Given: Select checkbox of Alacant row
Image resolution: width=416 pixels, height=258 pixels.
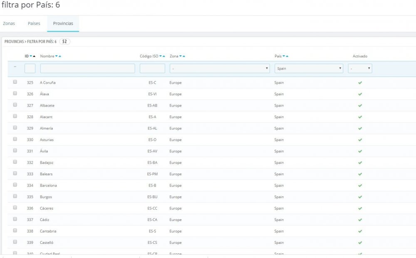Looking at the screenshot, I should pos(15,116).
